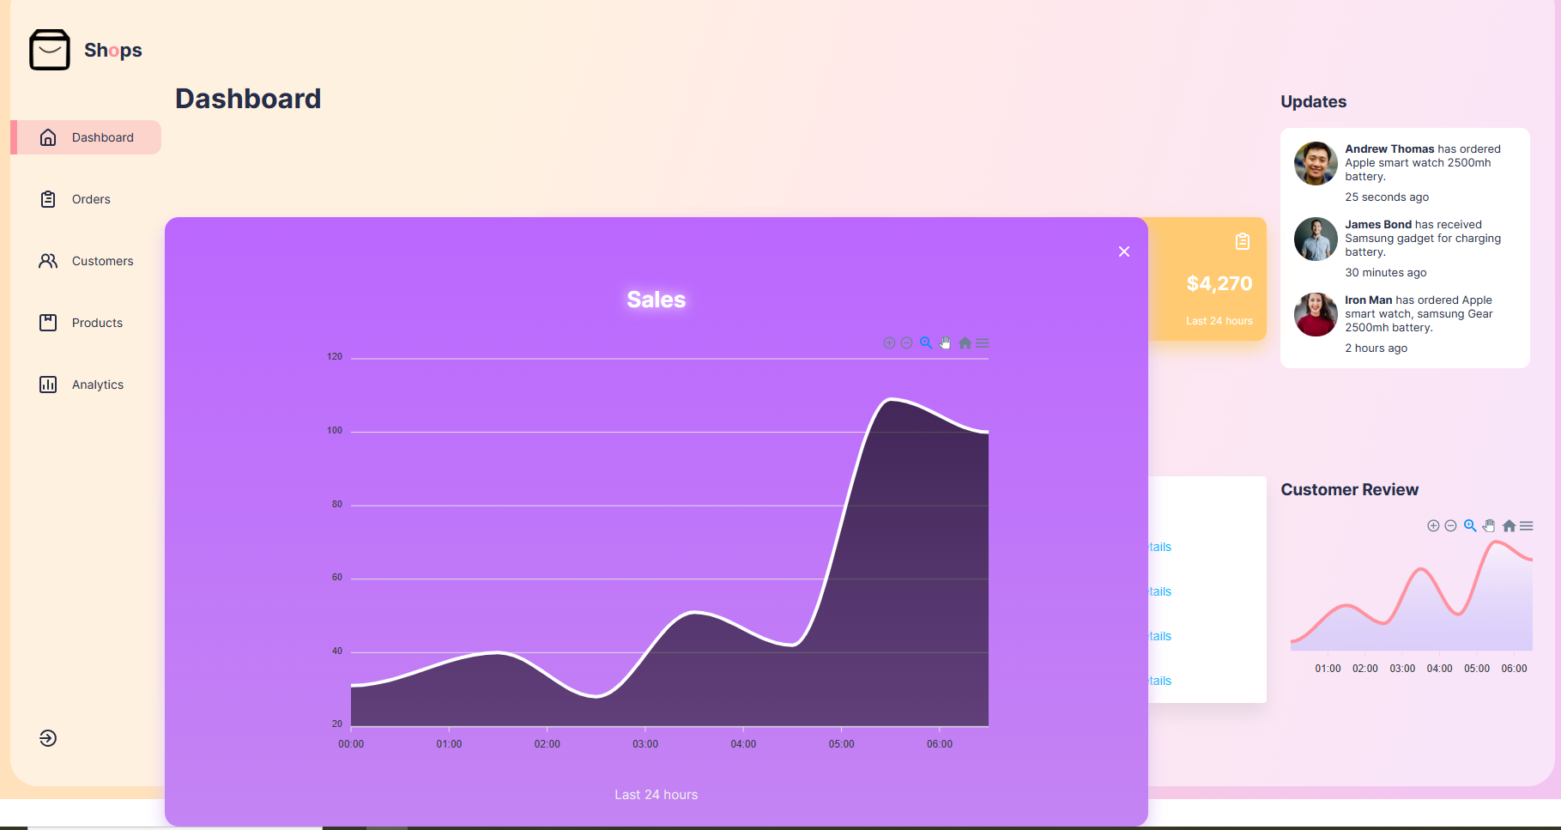Activate the Sales chart panning hand

(945, 342)
